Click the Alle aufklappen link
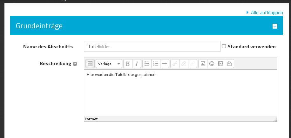The image size is (291, 138). coord(267,13)
